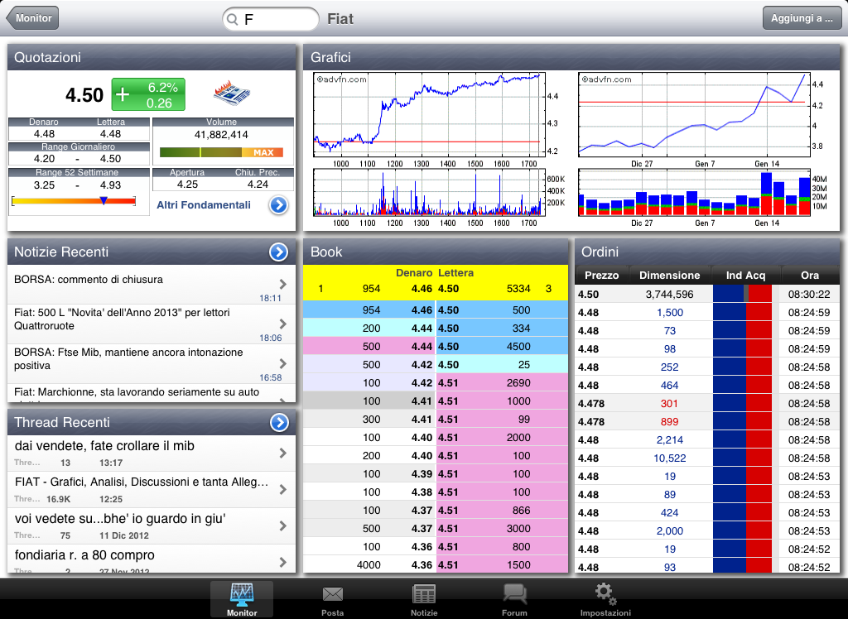The image size is (848, 619).
Task: Tap the volume MAX gauge bar
Action: point(221,152)
